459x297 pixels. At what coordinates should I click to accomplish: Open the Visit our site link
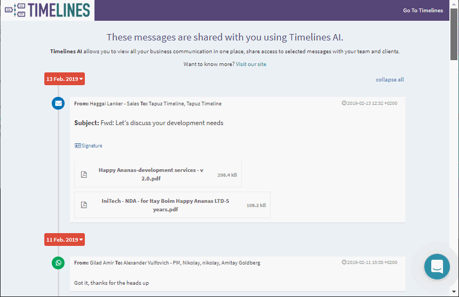(251, 64)
